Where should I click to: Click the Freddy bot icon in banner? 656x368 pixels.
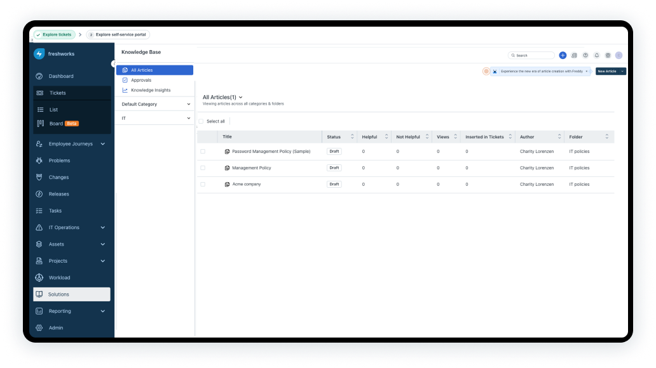pyautogui.click(x=495, y=72)
